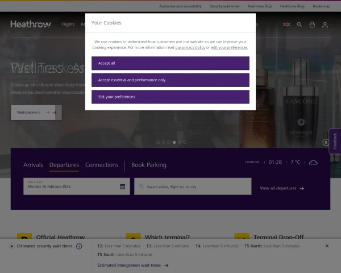Image resolution: width=341 pixels, height=273 pixels.
Task: Open the Book Parking tab
Action: tap(149, 165)
